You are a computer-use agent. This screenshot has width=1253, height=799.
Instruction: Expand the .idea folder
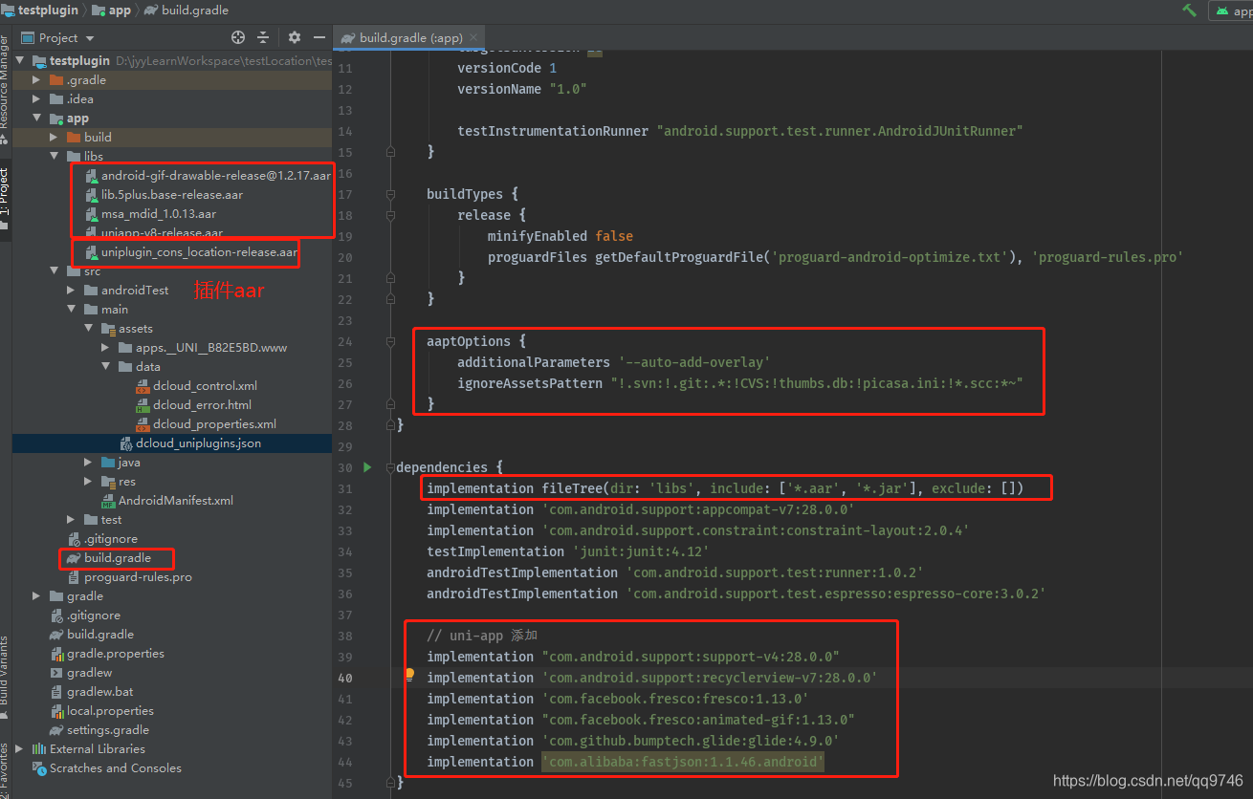pyautogui.click(x=36, y=99)
